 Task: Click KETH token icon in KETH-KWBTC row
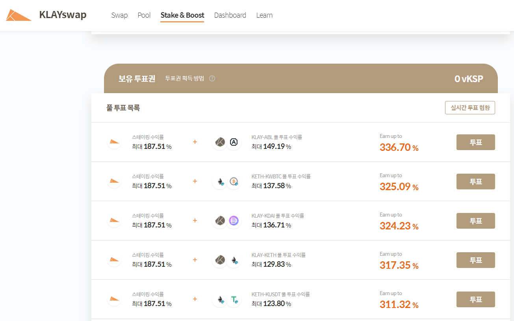point(220,182)
